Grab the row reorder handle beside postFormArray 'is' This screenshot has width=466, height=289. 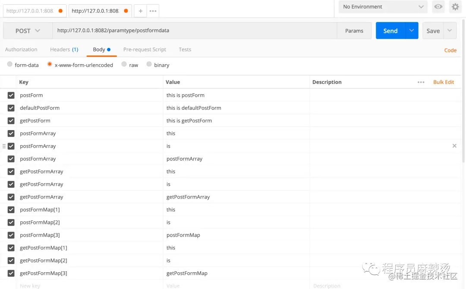tap(4, 146)
